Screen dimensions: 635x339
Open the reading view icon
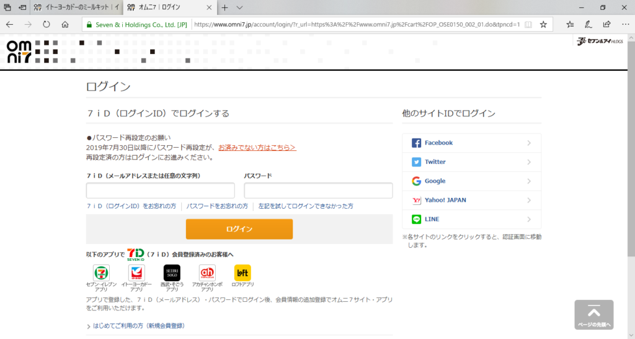(528, 24)
